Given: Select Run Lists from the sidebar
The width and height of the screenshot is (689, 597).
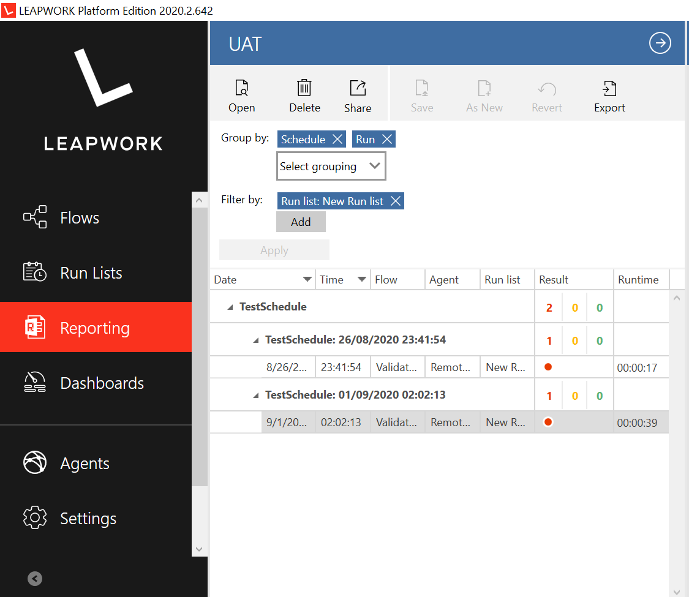Looking at the screenshot, I should 90,272.
